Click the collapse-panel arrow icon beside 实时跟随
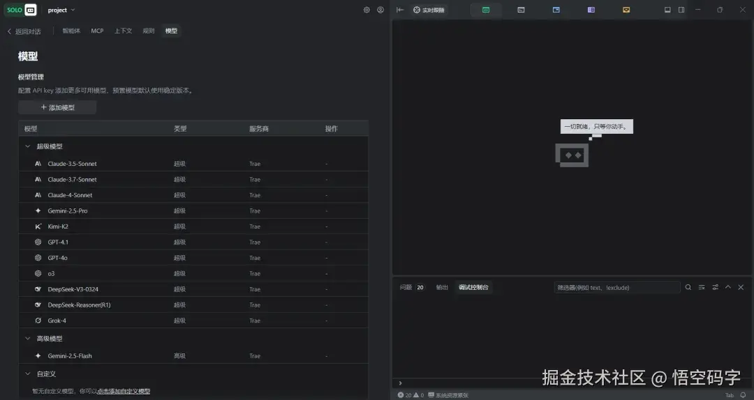 pyautogui.click(x=399, y=10)
